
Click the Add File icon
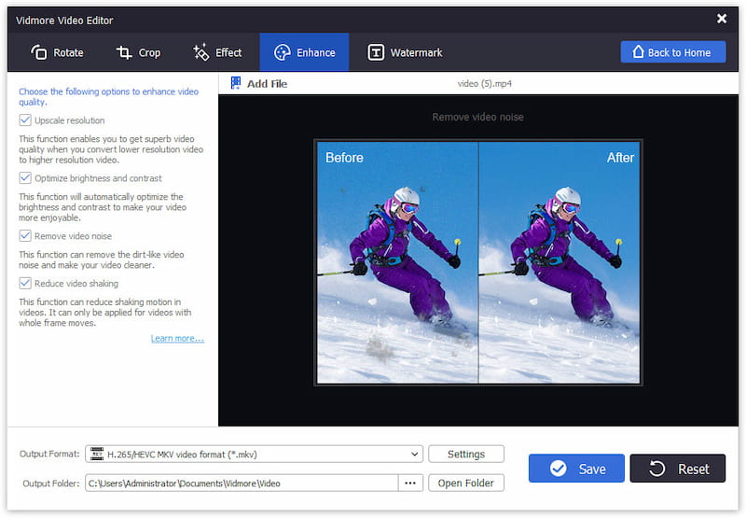tap(236, 84)
